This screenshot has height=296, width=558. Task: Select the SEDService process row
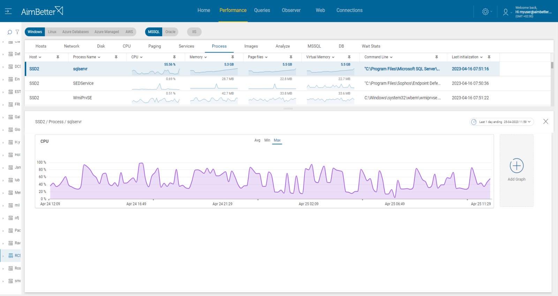coord(288,84)
